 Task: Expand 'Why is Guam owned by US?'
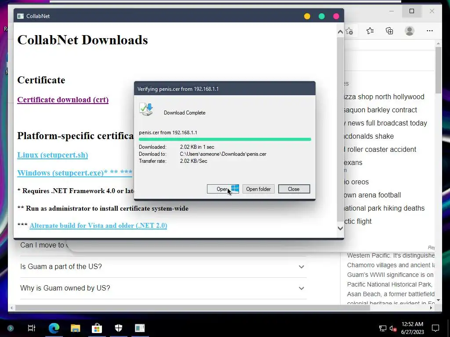(x=163, y=288)
